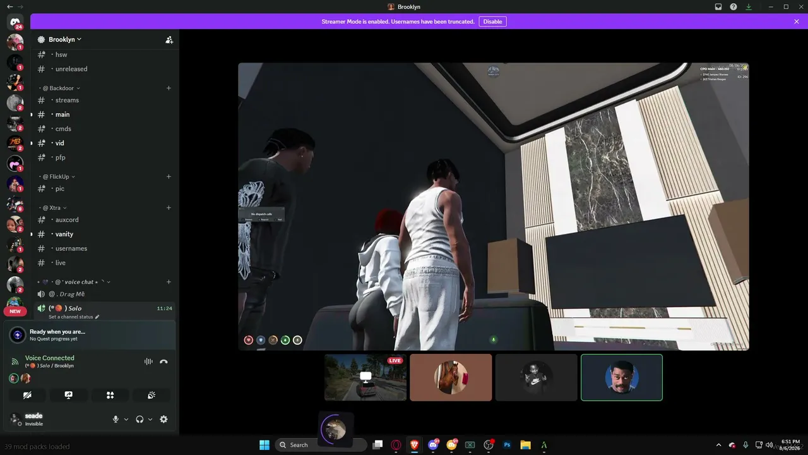Open the seade user profile panel
808x455 pixels.
[x=56, y=419]
